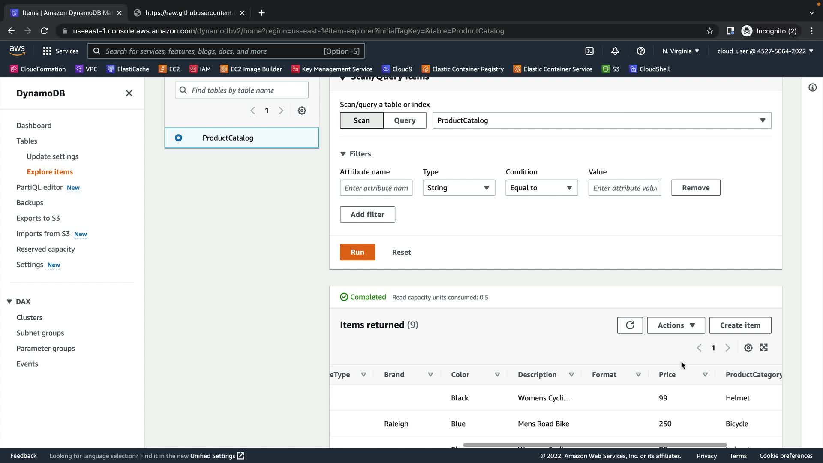Image resolution: width=823 pixels, height=463 pixels.
Task: Select Scan mode
Action: pos(361,120)
